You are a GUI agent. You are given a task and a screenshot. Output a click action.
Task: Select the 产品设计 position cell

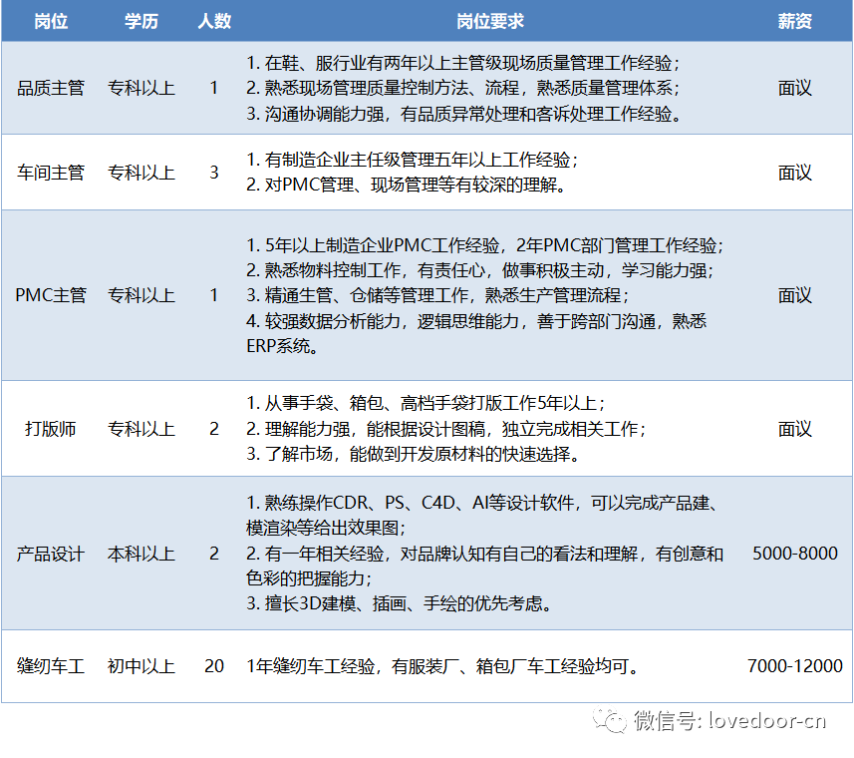pos(51,554)
